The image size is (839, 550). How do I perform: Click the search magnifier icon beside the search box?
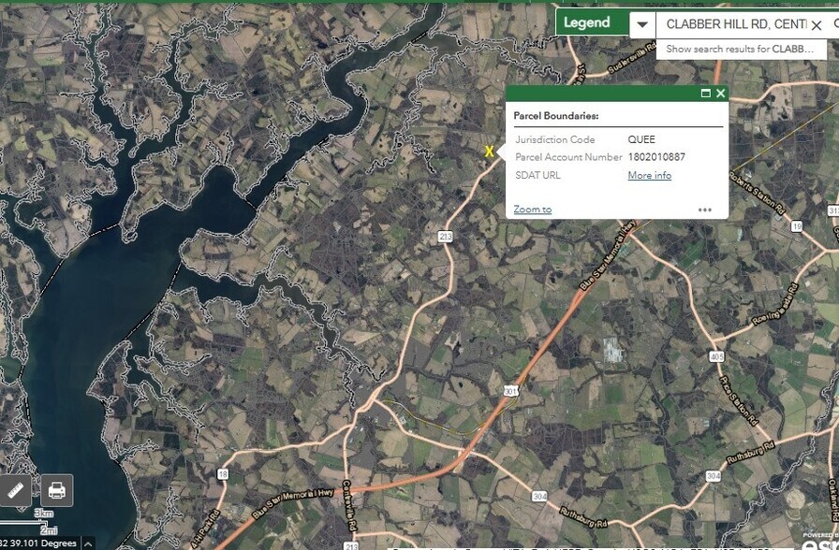[834, 25]
